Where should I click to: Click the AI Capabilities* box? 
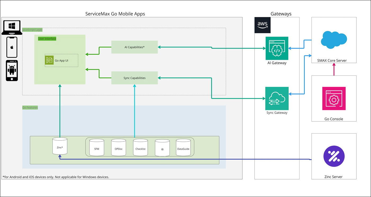pos(135,47)
